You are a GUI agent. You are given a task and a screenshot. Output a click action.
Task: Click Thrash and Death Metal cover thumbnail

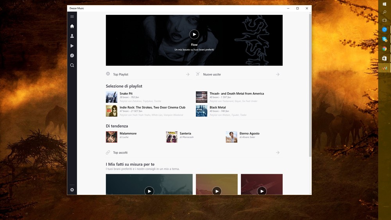coord(201,97)
